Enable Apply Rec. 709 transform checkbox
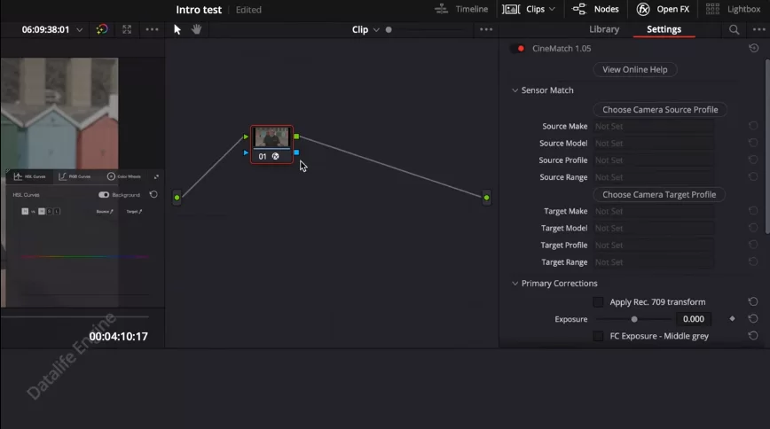770x429 pixels. tap(598, 302)
